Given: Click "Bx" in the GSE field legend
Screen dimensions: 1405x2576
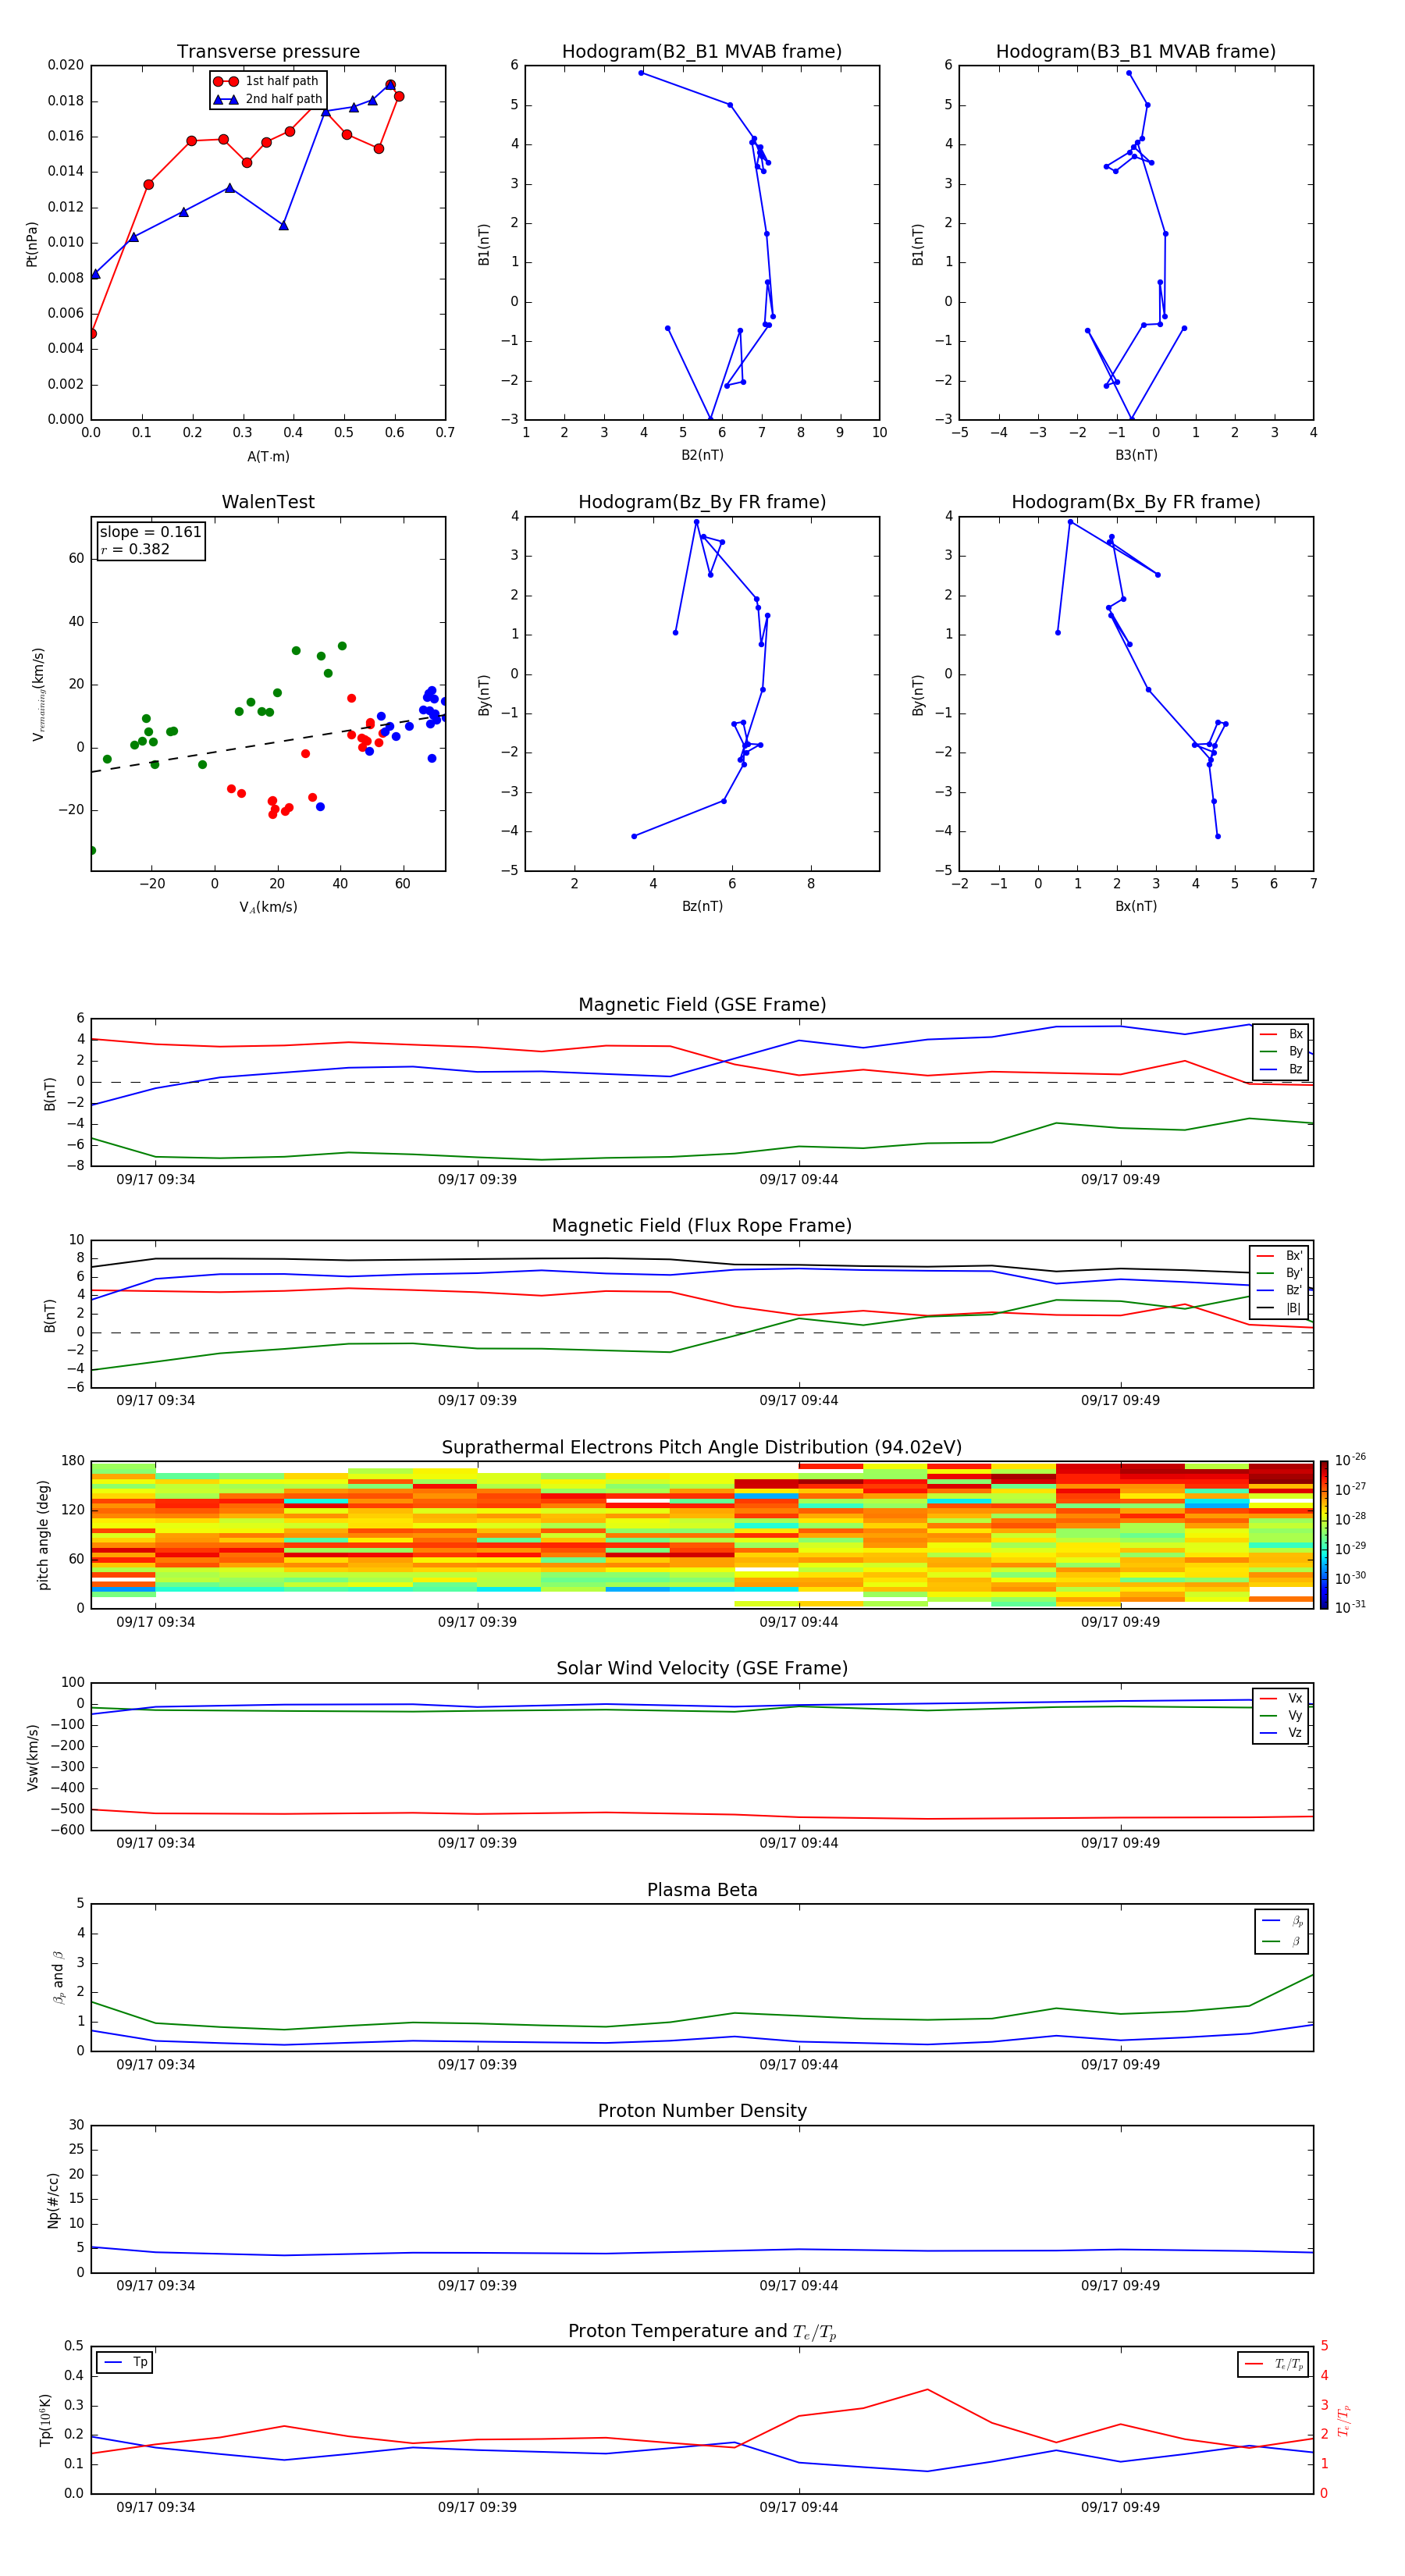Looking at the screenshot, I should [1295, 1034].
